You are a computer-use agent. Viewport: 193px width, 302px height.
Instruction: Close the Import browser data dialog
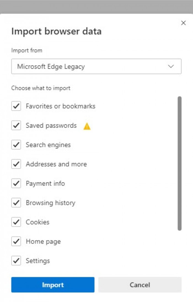pyautogui.click(x=183, y=23)
